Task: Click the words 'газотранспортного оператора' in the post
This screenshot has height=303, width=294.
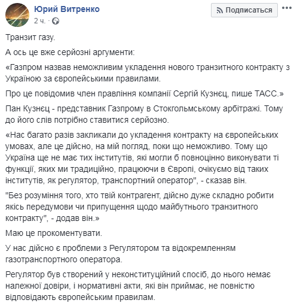Action: 63,260
